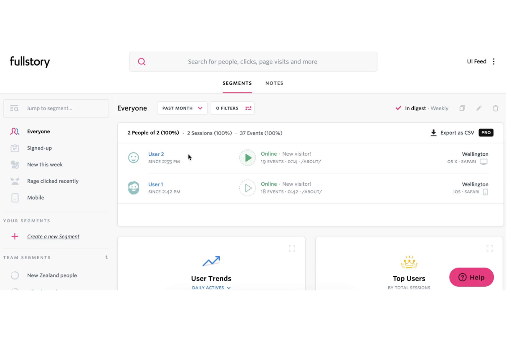This screenshot has width=506, height=338.
Task: Click the magnifying glass search icon
Action: 142,62
